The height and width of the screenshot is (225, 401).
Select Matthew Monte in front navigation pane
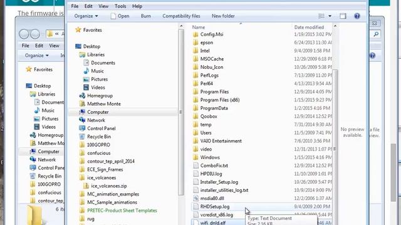point(100,104)
